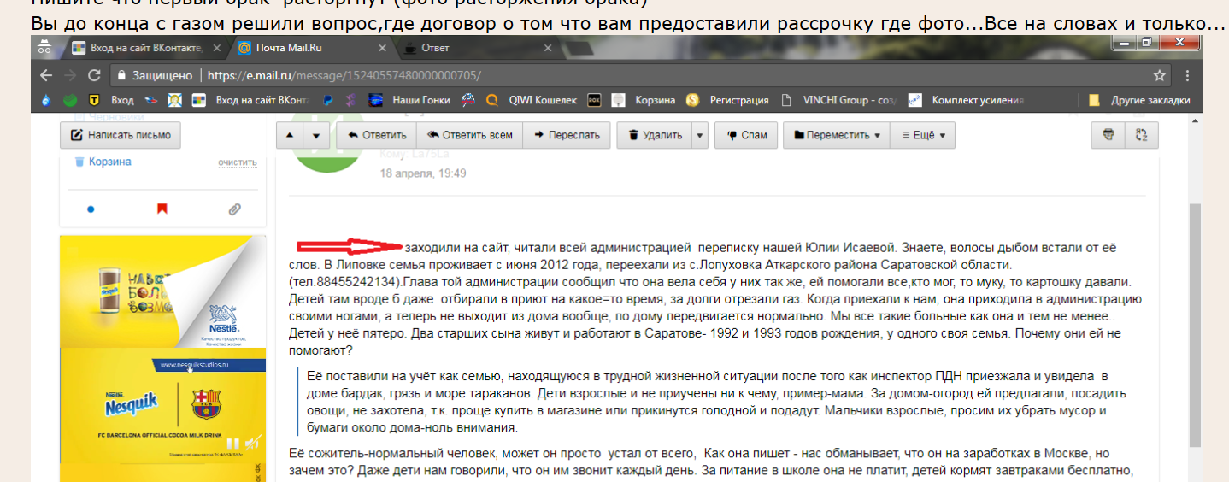Image resolution: width=1229 pixels, height=482 pixels.
Task: Open the Yahoo-style purple bookmark icon
Action: pos(350,100)
